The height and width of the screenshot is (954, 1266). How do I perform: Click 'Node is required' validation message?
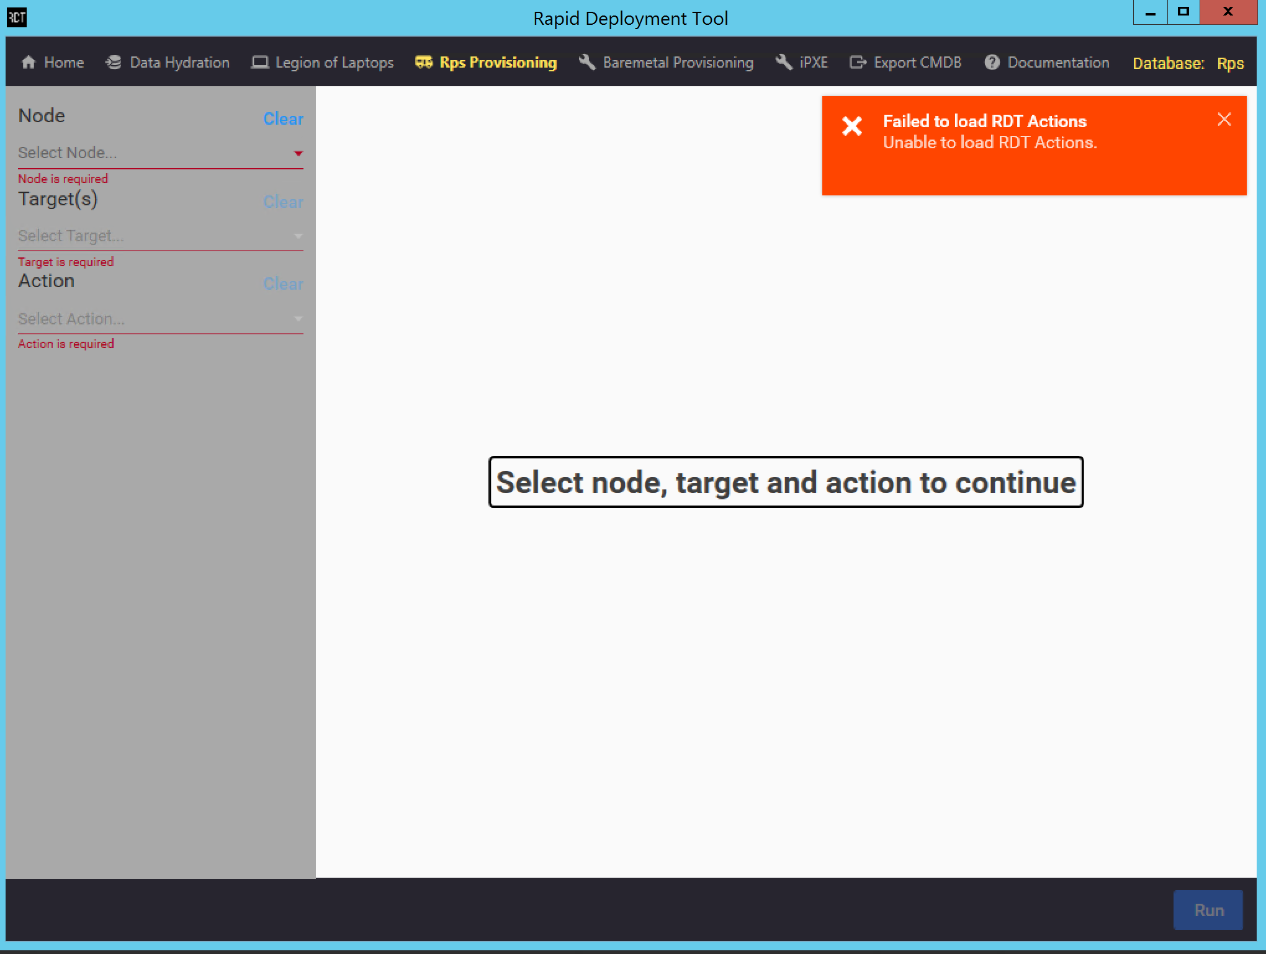pos(63,179)
